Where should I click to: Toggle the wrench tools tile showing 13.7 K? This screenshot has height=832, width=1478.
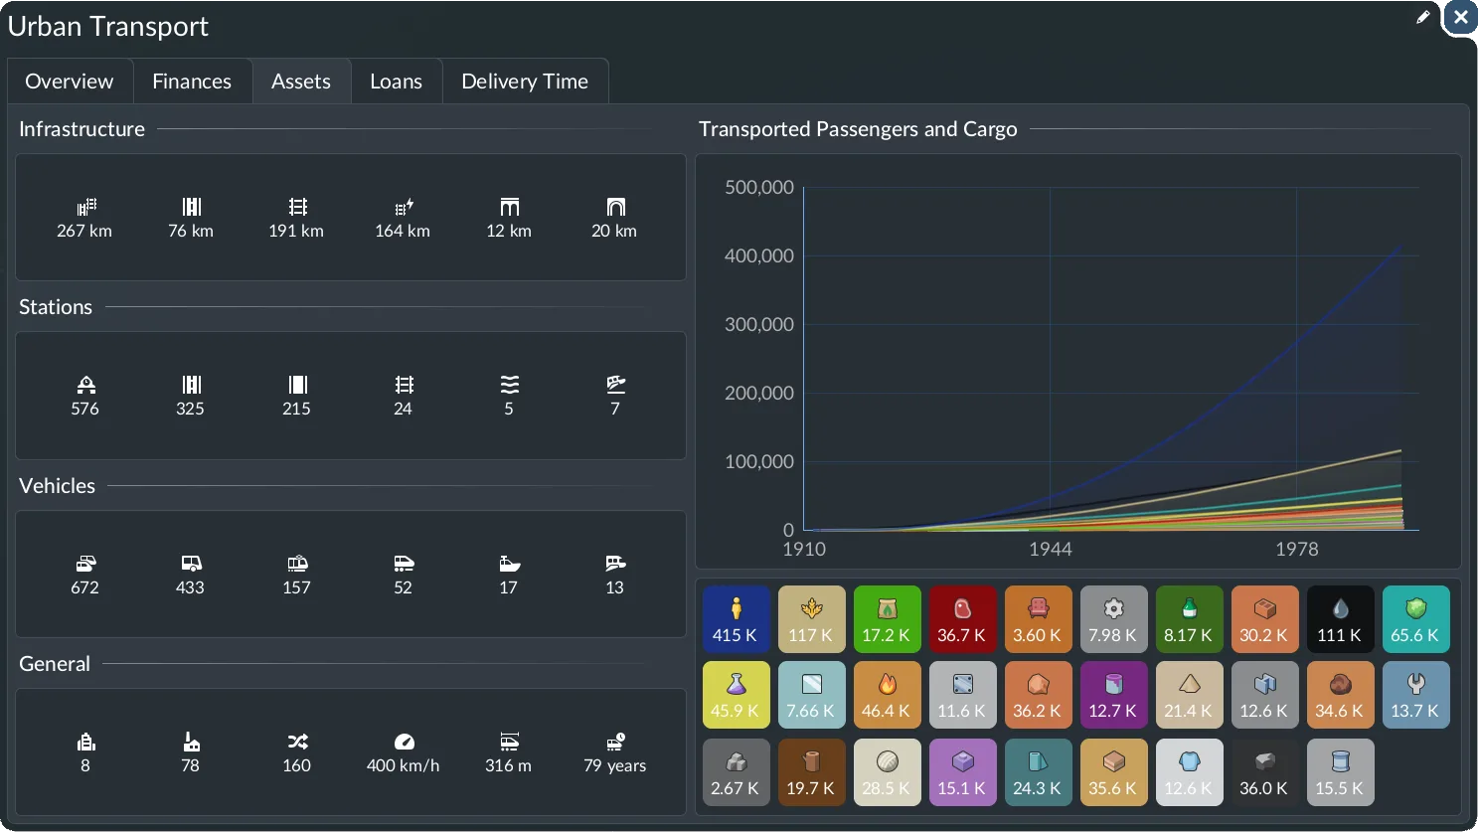[1416, 695]
